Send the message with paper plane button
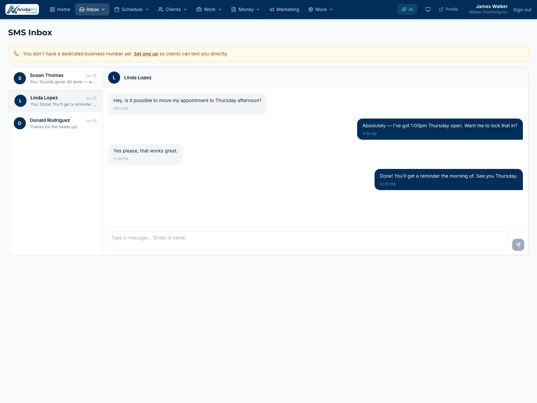 click(x=518, y=245)
